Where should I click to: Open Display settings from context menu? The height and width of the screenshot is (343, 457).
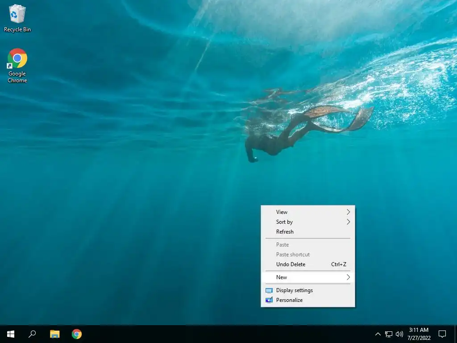coord(308,290)
